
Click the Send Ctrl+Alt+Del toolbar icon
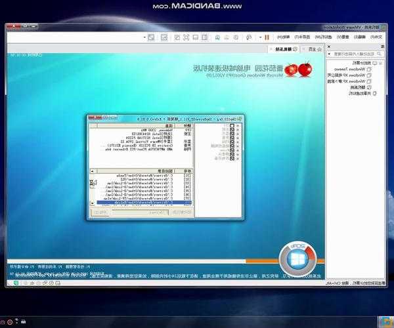pos(249,37)
